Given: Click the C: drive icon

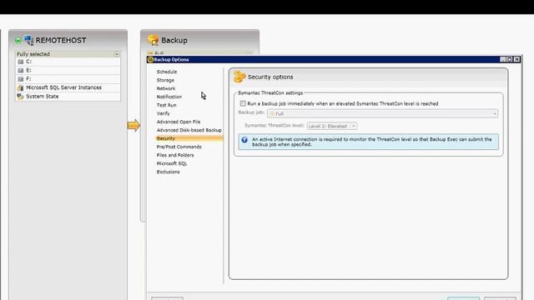Looking at the screenshot, I should 20,62.
